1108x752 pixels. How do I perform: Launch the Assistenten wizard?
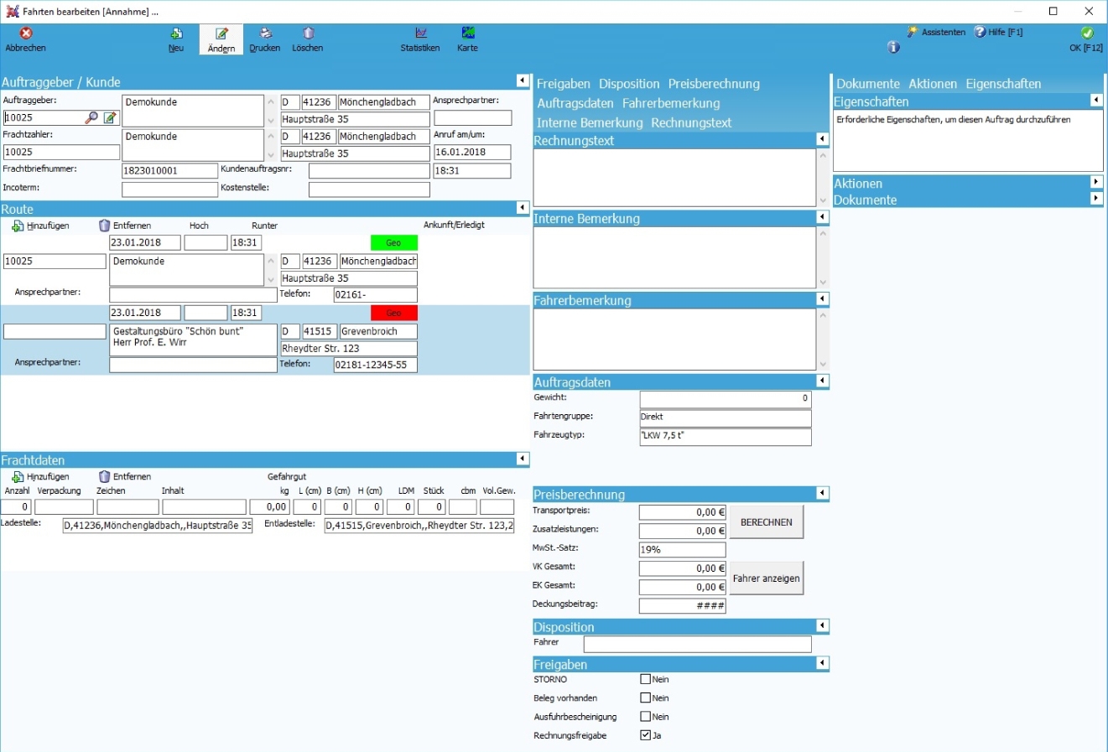click(936, 32)
